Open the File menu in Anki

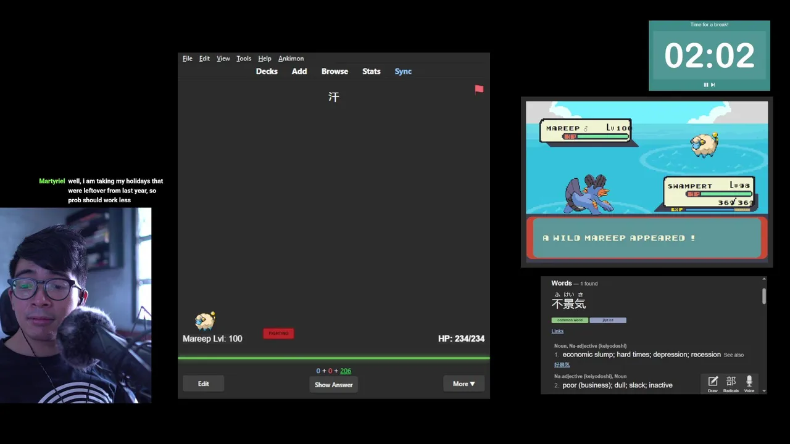point(188,59)
